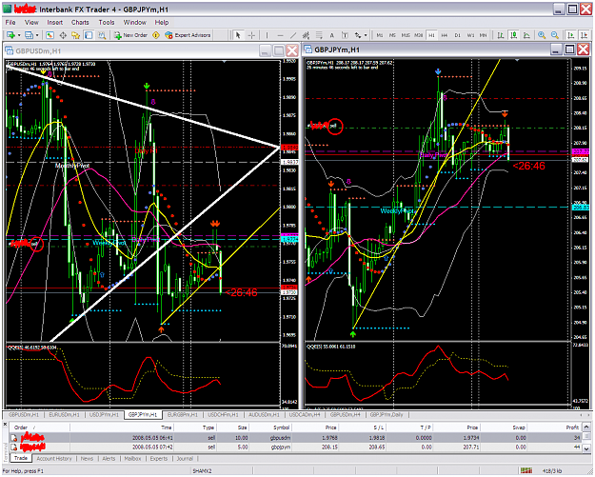Open the New Chart toolbar icon

[x=10, y=35]
